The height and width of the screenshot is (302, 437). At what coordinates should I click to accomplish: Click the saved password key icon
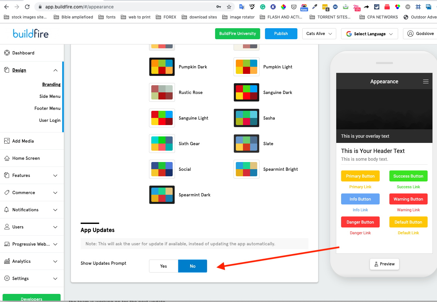219,7
